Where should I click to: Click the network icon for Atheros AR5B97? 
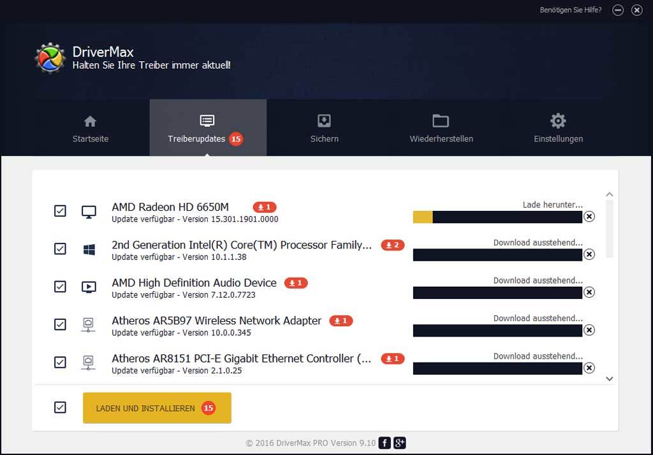88,325
